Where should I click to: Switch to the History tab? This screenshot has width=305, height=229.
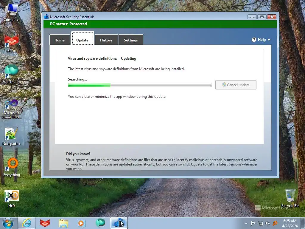click(x=106, y=40)
